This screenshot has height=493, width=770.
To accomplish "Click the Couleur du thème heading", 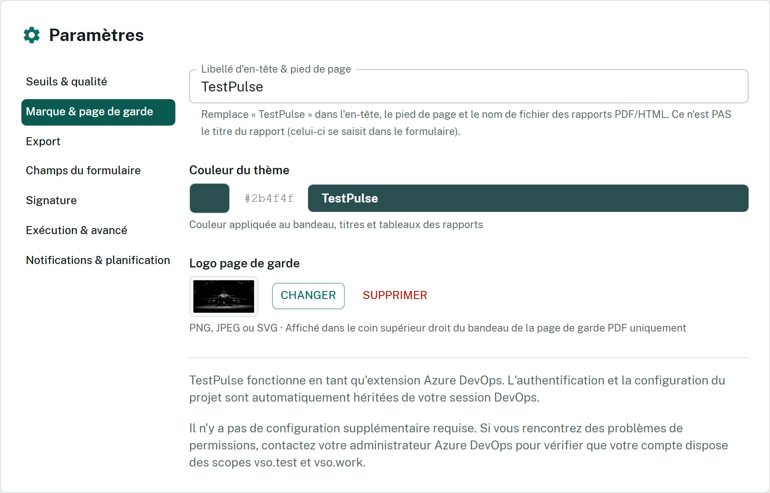I will (239, 170).
